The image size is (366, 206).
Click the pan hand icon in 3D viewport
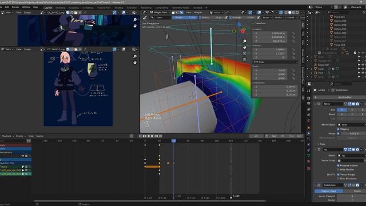tap(244, 47)
